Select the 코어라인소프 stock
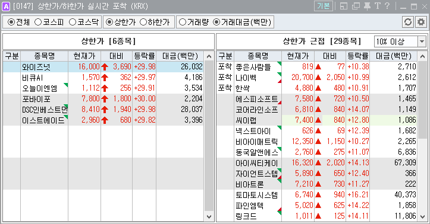This screenshot has width=430, height=224. pyautogui.click(x=257, y=110)
